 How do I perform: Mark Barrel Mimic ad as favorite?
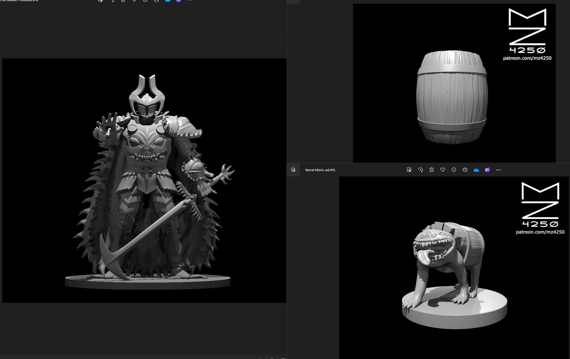pyautogui.click(x=443, y=170)
